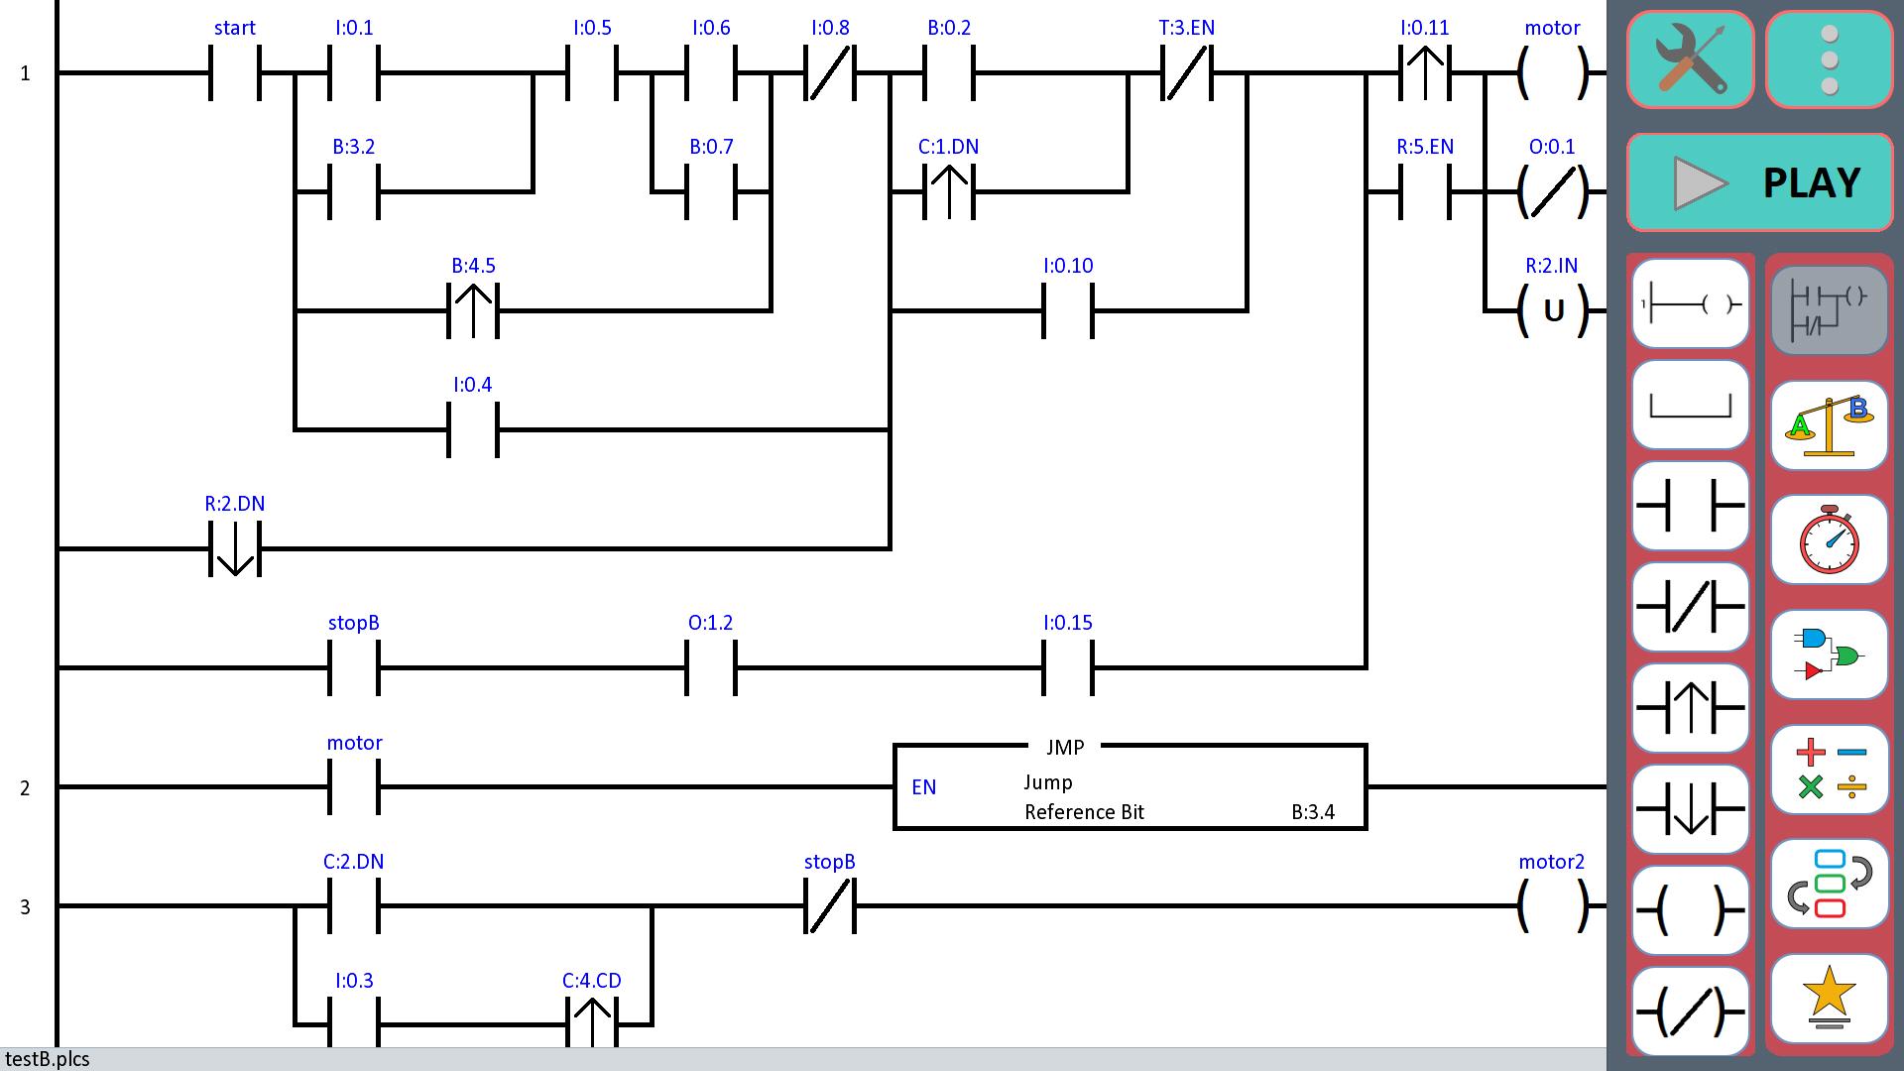Click rung number 3 label
The width and height of the screenshot is (1904, 1071).
click(x=26, y=907)
